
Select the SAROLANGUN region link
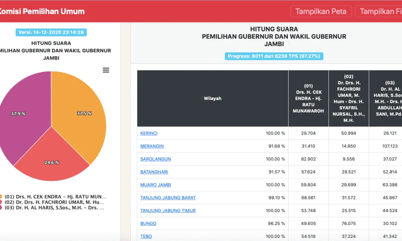(156, 159)
